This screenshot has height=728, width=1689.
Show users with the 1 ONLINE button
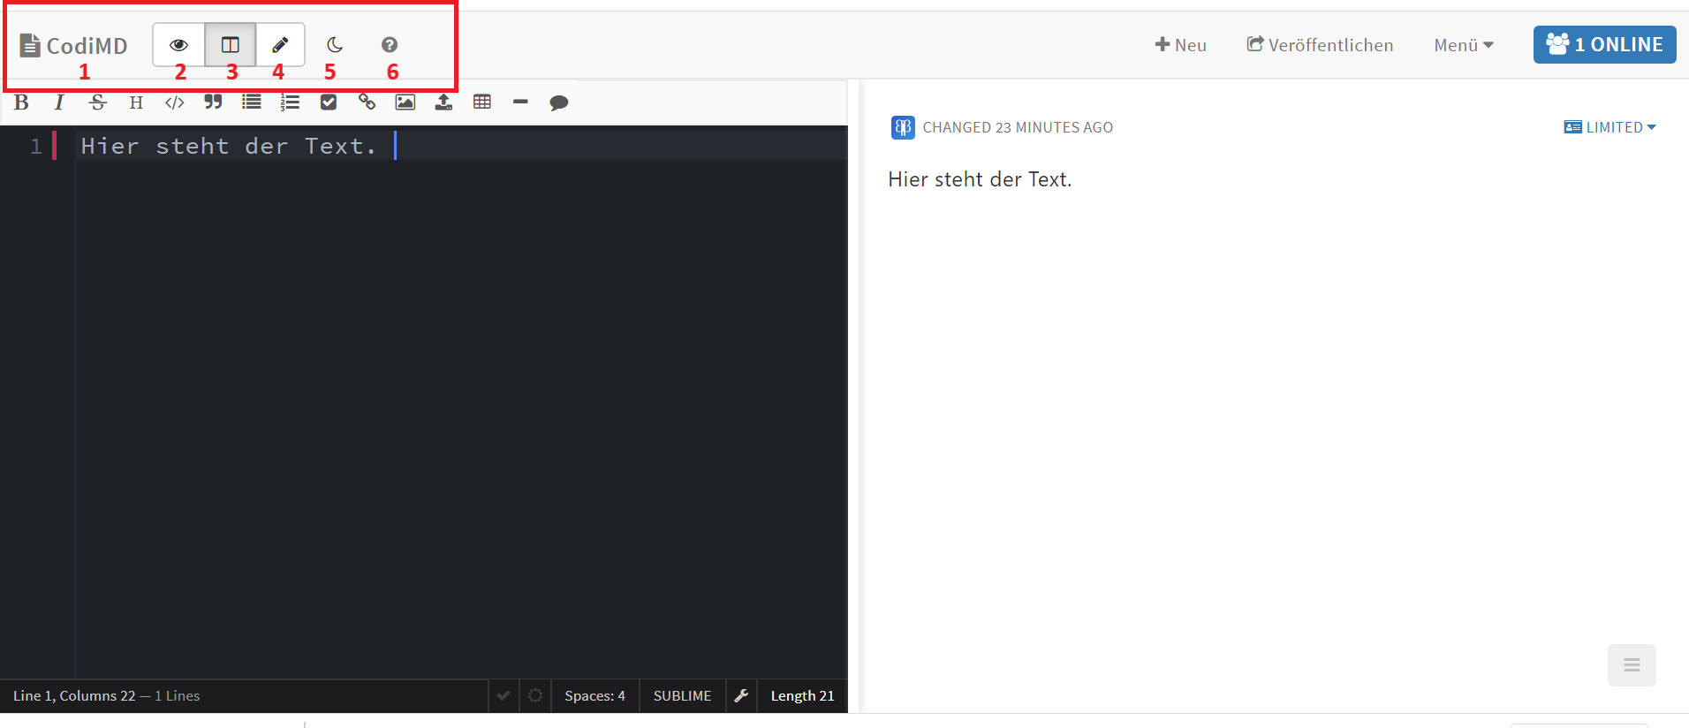(x=1604, y=45)
